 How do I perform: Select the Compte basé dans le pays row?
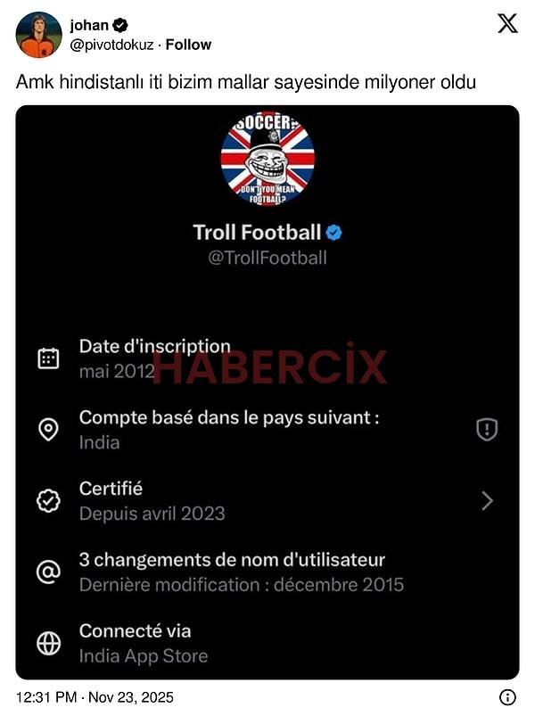point(229,429)
